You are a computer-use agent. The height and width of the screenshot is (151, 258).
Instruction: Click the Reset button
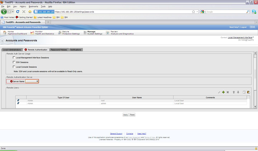(132, 115)
